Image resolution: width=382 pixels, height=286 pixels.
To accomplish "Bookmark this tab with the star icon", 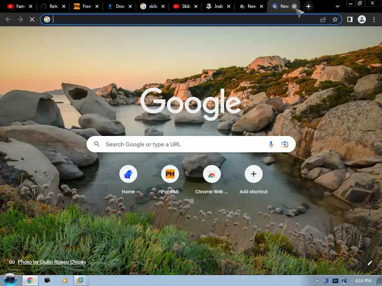I will [x=335, y=19].
